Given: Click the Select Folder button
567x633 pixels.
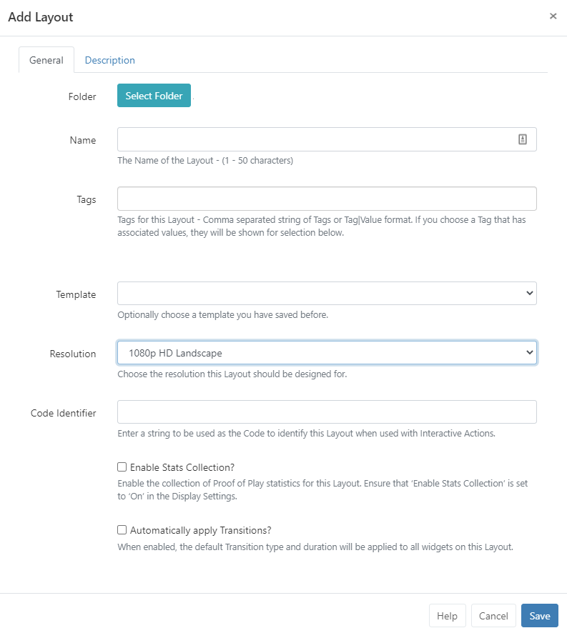Looking at the screenshot, I should click(x=154, y=95).
